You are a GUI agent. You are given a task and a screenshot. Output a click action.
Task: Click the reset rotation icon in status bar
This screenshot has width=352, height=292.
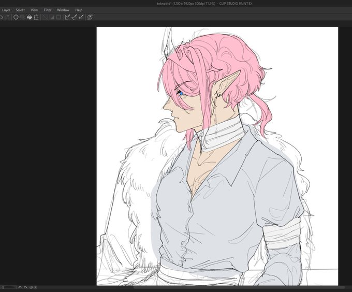(31, 287)
